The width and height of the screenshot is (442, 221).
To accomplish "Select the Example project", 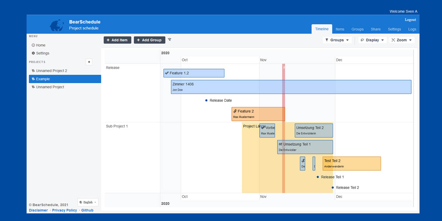I will 65,79.
